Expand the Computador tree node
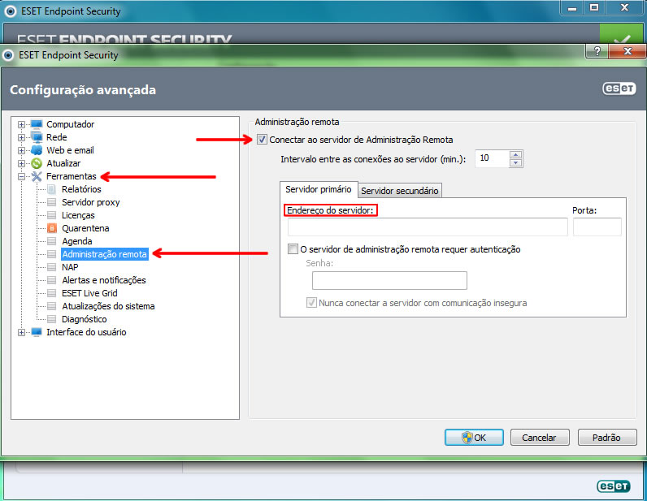 pyautogui.click(x=22, y=124)
